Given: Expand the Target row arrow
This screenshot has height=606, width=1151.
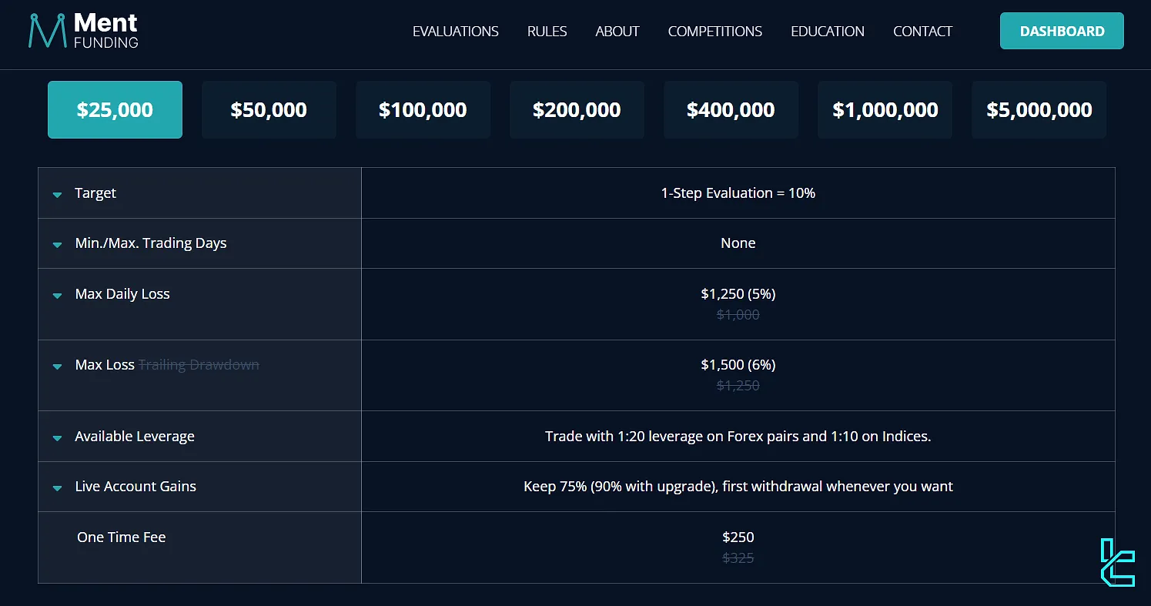Looking at the screenshot, I should 57,194.
